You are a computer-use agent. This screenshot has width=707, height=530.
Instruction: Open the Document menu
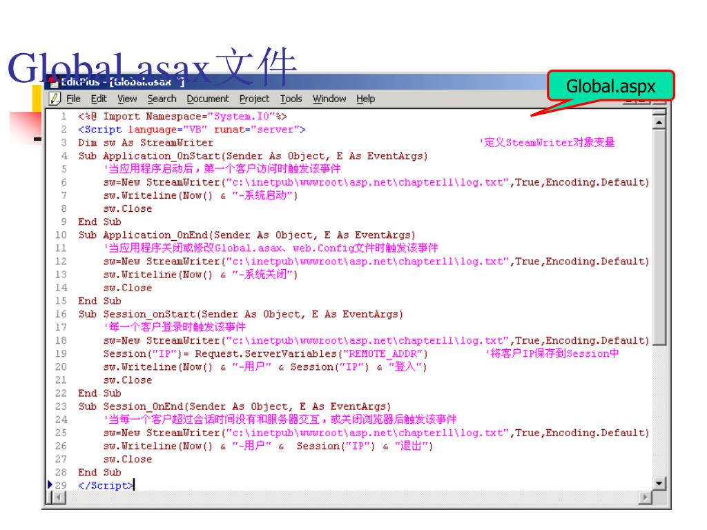[x=207, y=99]
